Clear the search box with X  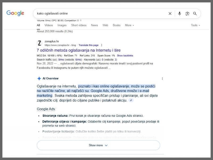coord(170,14)
